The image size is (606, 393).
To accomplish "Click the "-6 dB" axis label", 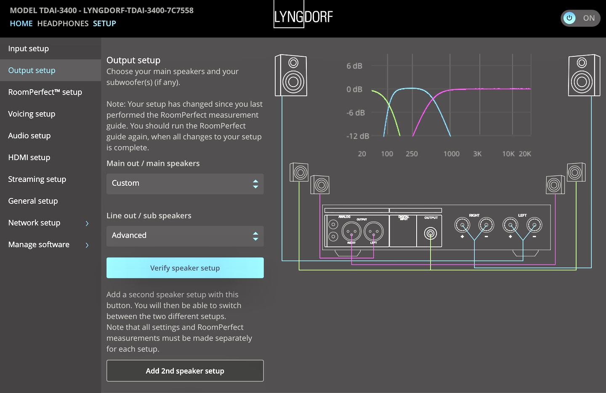I will [356, 113].
